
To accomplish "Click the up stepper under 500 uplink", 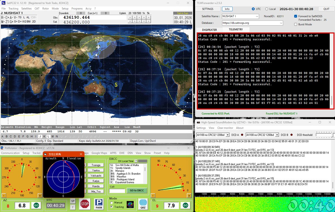I will click(139, 17).
